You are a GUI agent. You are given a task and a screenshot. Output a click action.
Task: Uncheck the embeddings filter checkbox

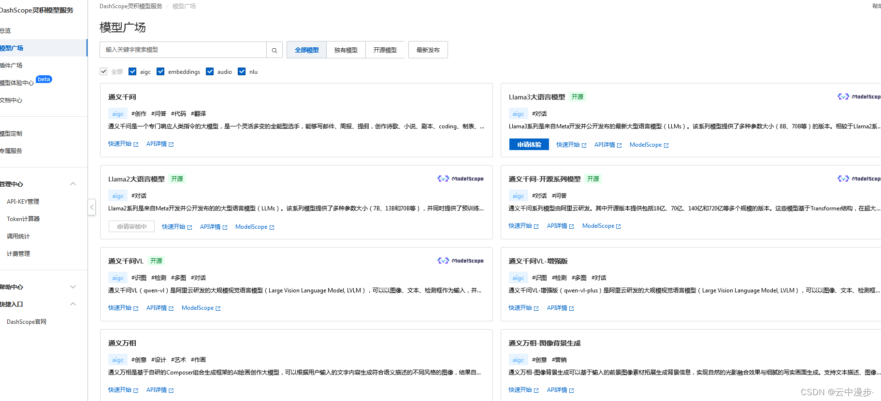tap(160, 71)
